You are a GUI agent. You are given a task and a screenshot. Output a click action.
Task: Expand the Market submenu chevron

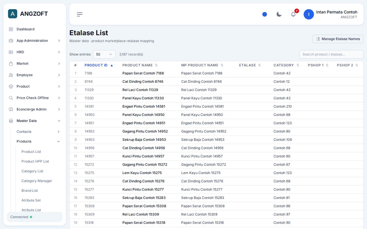[x=59, y=64]
